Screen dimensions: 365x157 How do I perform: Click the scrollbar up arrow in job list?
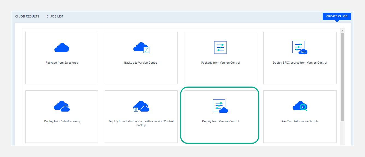pyautogui.click(x=343, y=31)
